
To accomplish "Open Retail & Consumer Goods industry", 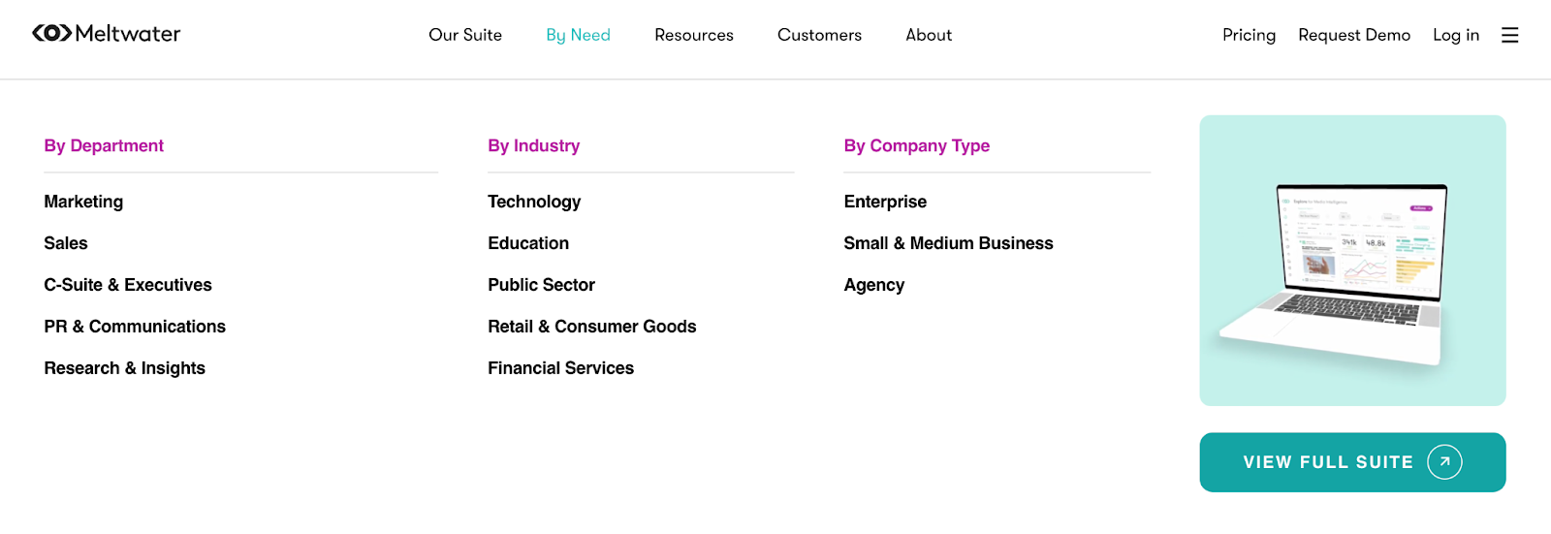I will tap(591, 327).
